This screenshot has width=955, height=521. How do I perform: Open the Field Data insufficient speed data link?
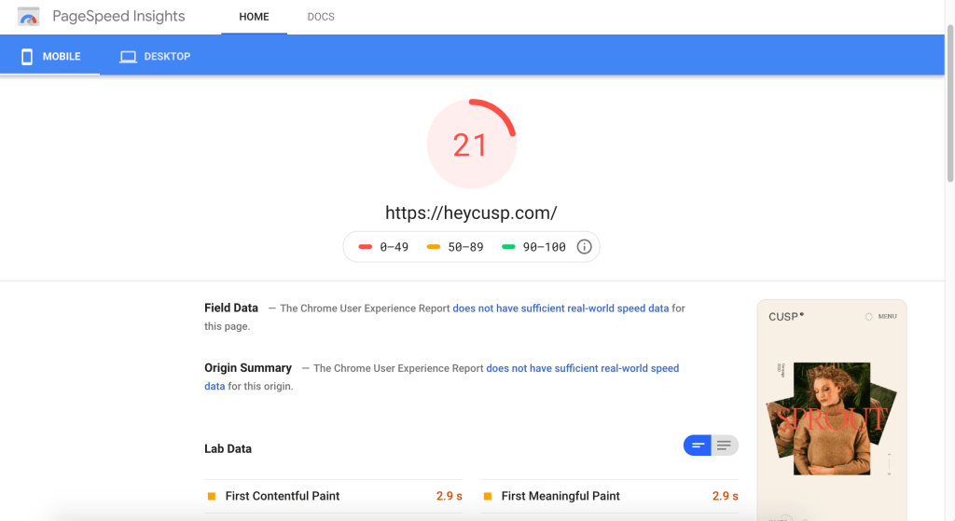pyautogui.click(x=561, y=308)
